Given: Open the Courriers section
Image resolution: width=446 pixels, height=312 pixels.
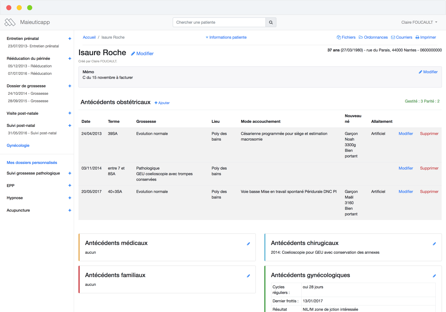Looking at the screenshot, I should (x=401, y=37).
